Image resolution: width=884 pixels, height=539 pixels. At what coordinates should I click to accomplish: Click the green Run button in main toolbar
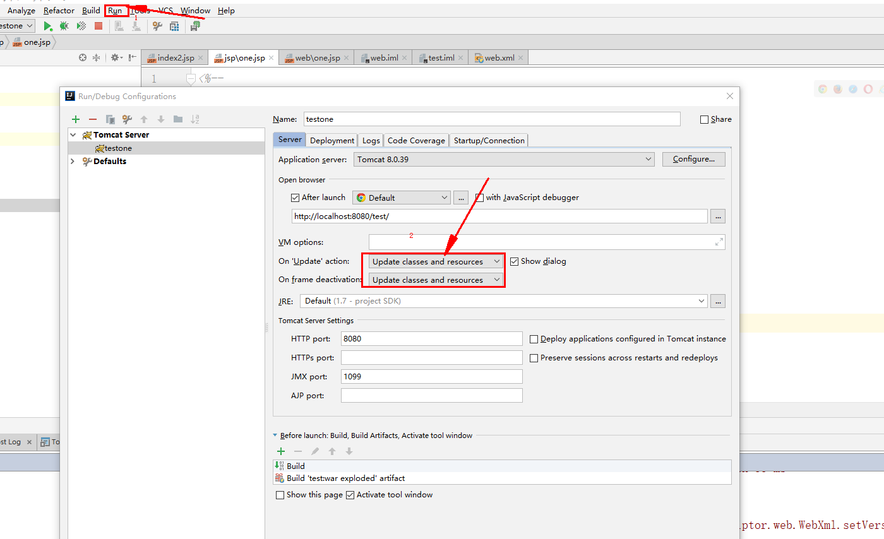point(48,26)
